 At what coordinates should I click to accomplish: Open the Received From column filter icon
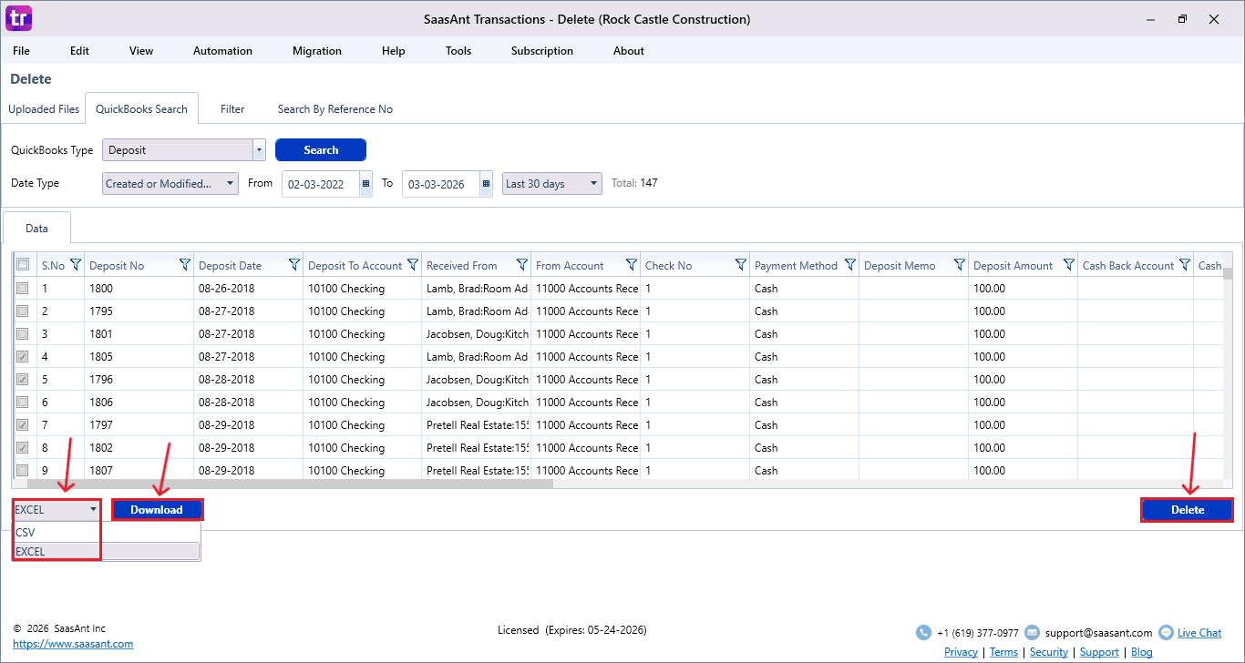522,265
